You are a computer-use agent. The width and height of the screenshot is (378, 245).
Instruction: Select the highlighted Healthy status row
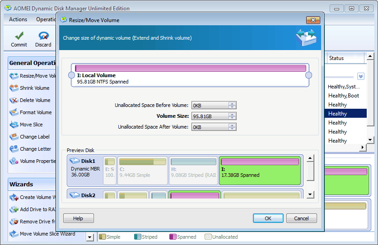point(345,113)
